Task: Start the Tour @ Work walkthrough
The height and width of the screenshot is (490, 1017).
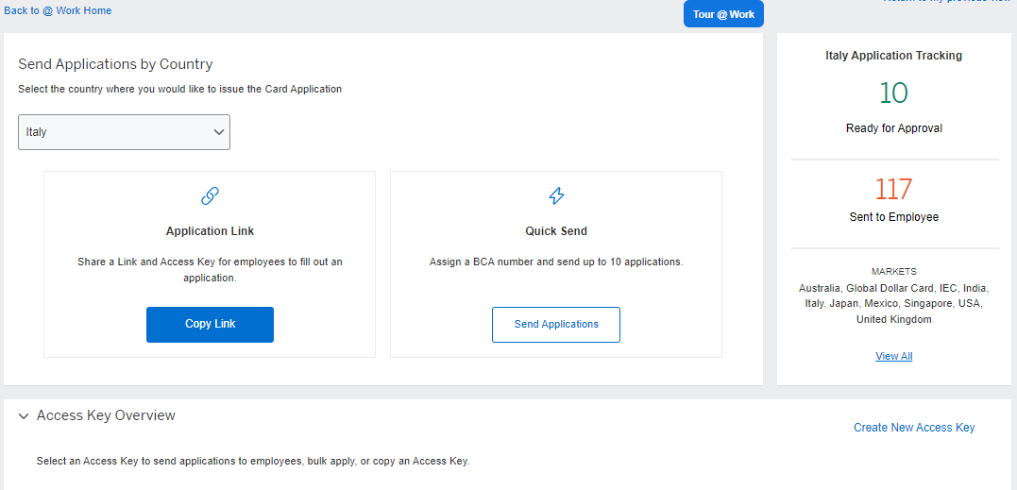Action: [x=722, y=14]
